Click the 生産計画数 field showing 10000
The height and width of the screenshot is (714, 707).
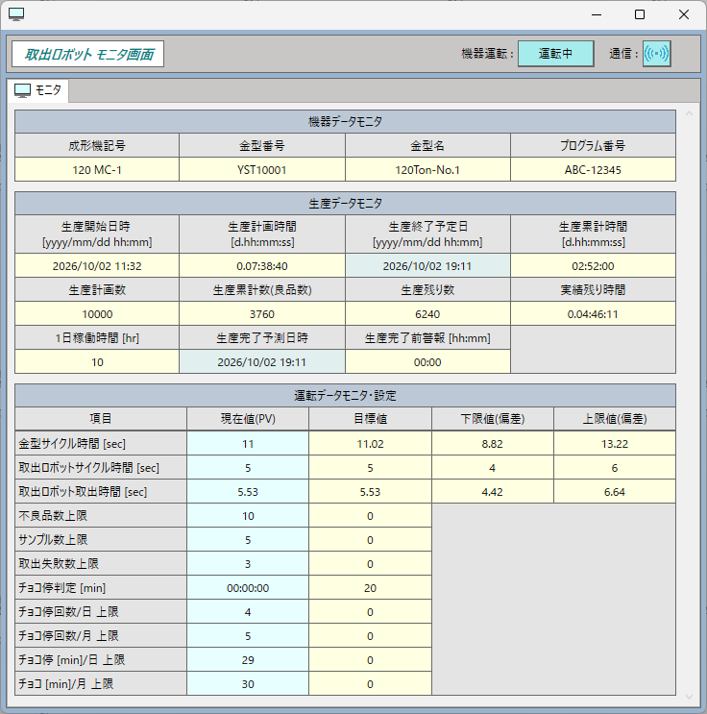click(97, 314)
